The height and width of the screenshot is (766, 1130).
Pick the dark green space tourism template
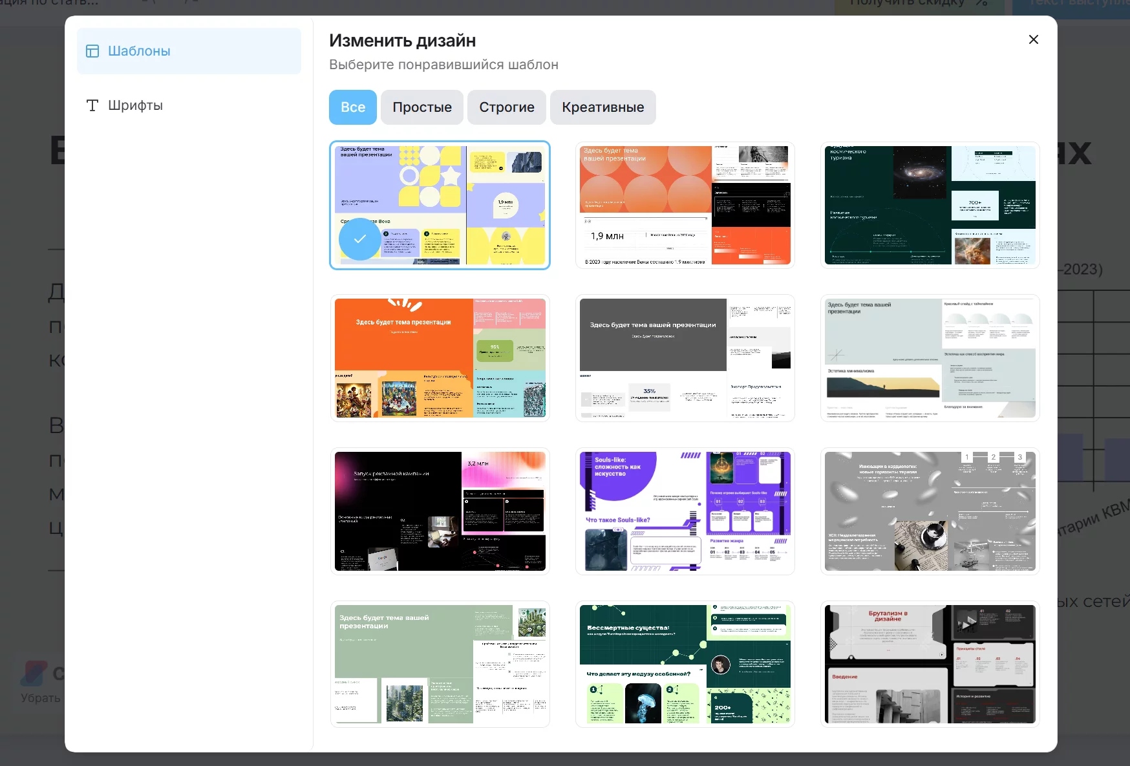pyautogui.click(x=930, y=205)
